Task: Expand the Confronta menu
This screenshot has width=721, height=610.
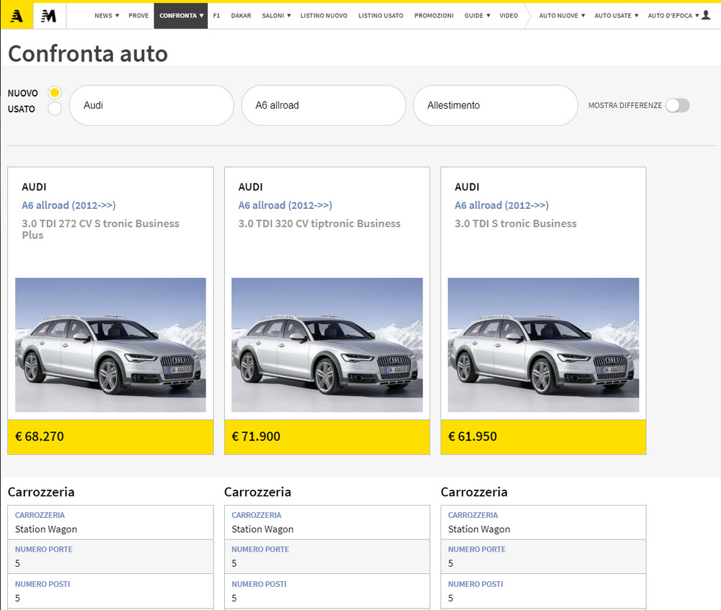Action: pos(181,16)
